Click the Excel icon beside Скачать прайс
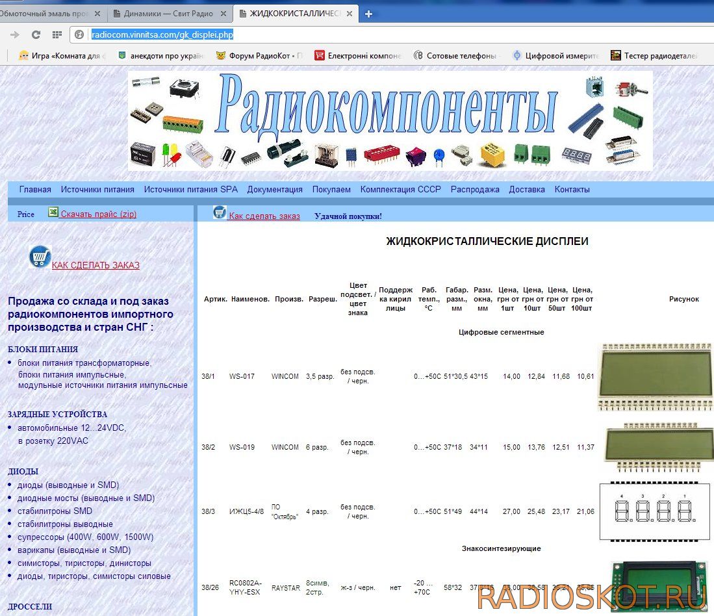 pyautogui.click(x=53, y=212)
